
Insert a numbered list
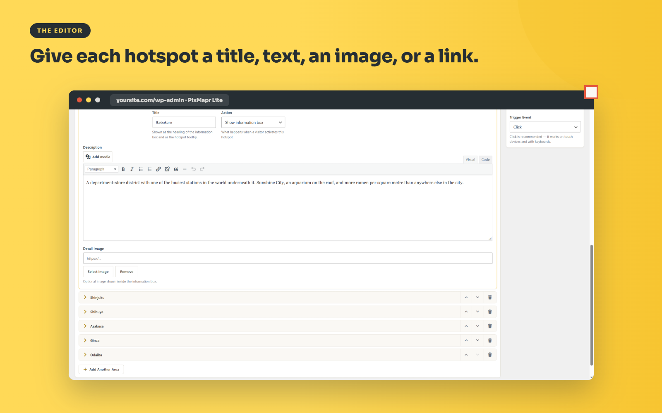pyautogui.click(x=149, y=169)
